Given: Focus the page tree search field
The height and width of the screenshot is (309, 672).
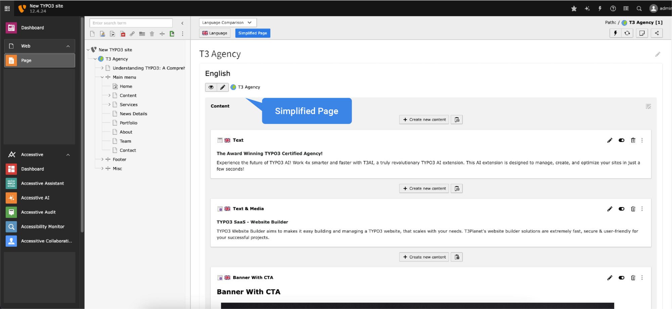Looking at the screenshot, I should coord(131,23).
